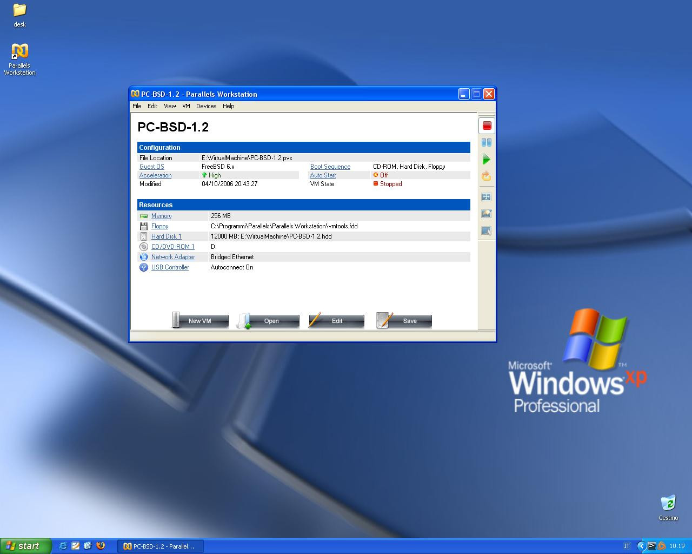This screenshot has height=554, width=692.
Task: Click the blue Pause VM toolbar icon
Action: coord(487,142)
